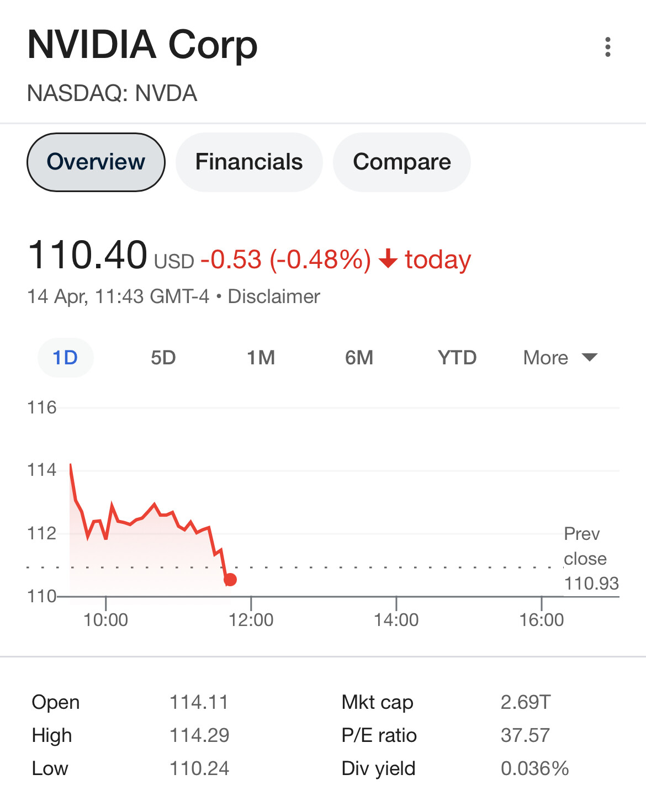Click the Mkt cap 2.69T value
646x801 pixels.
526,702
